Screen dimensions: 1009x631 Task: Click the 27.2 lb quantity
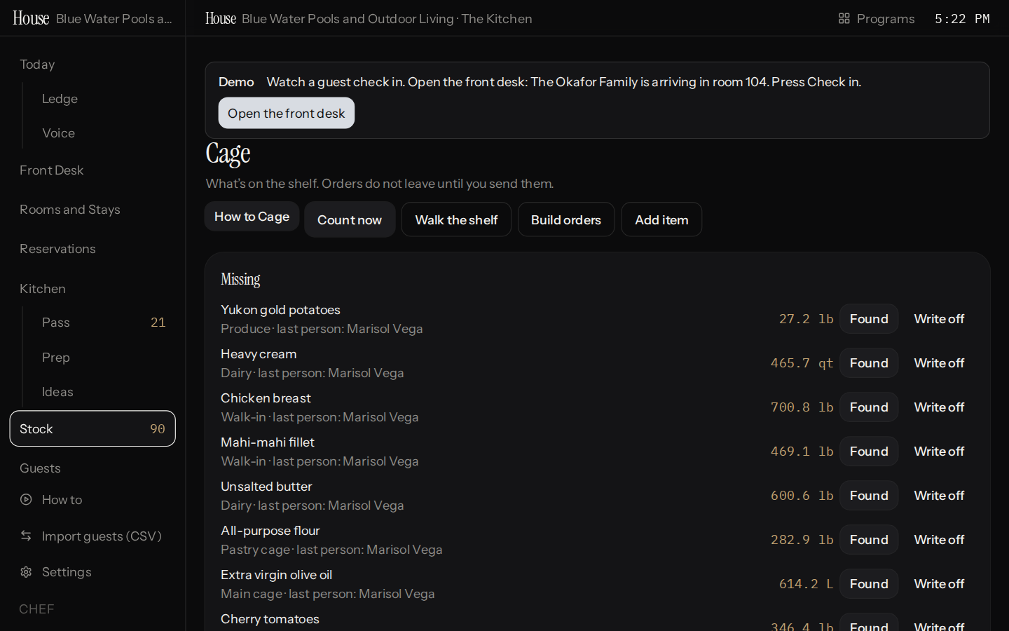tap(806, 319)
